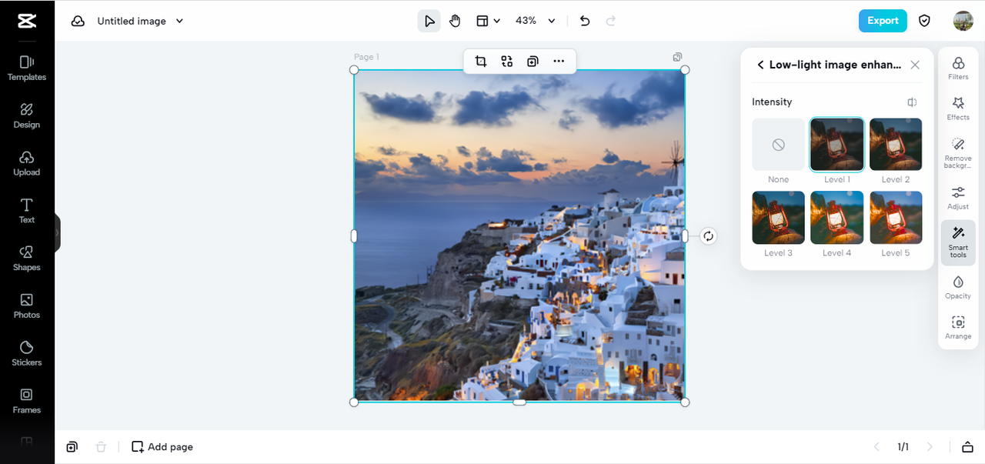
Task: Choose the Select pointer tool
Action: pos(429,21)
